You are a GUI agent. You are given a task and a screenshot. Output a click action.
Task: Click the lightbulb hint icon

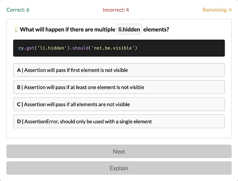tap(16, 29)
